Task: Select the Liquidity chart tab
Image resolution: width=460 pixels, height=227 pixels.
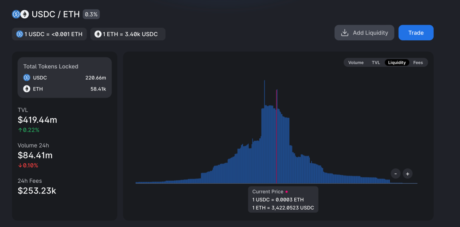Action: pyautogui.click(x=397, y=62)
